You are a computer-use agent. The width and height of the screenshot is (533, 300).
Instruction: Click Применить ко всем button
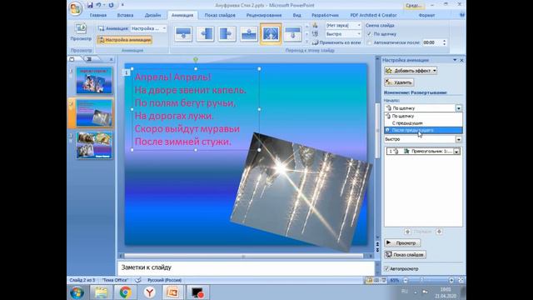click(336, 42)
